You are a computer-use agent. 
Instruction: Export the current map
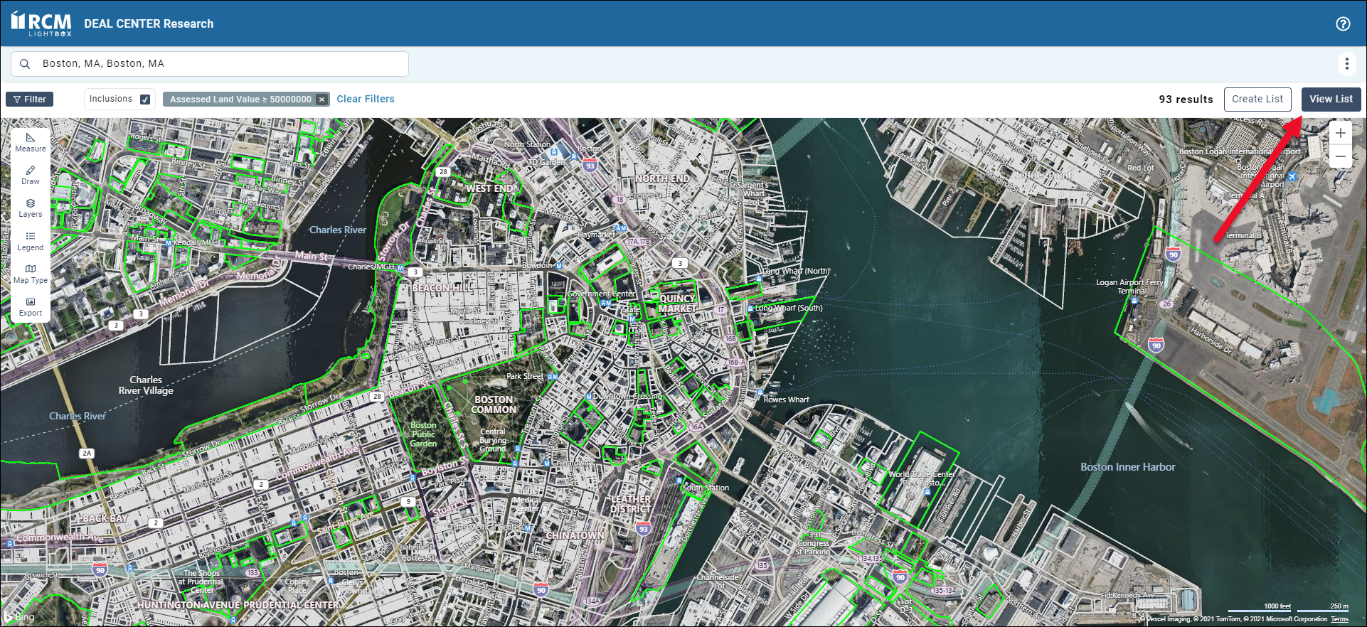pyautogui.click(x=30, y=306)
